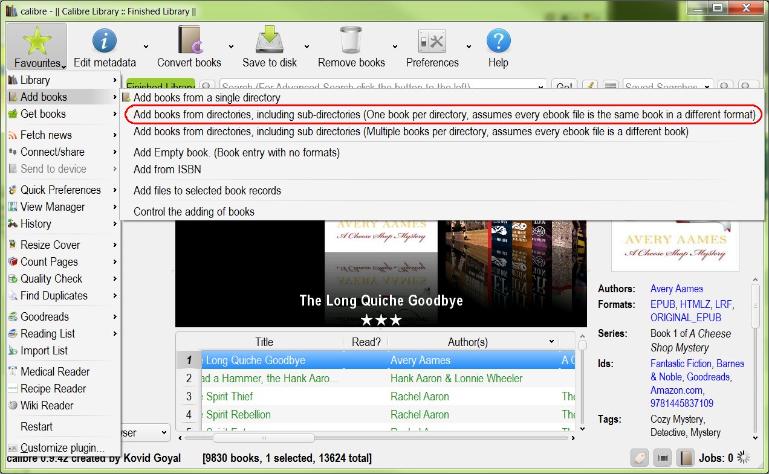Open the Library submenu
Image resolution: width=769 pixels, height=474 pixels.
(x=63, y=80)
